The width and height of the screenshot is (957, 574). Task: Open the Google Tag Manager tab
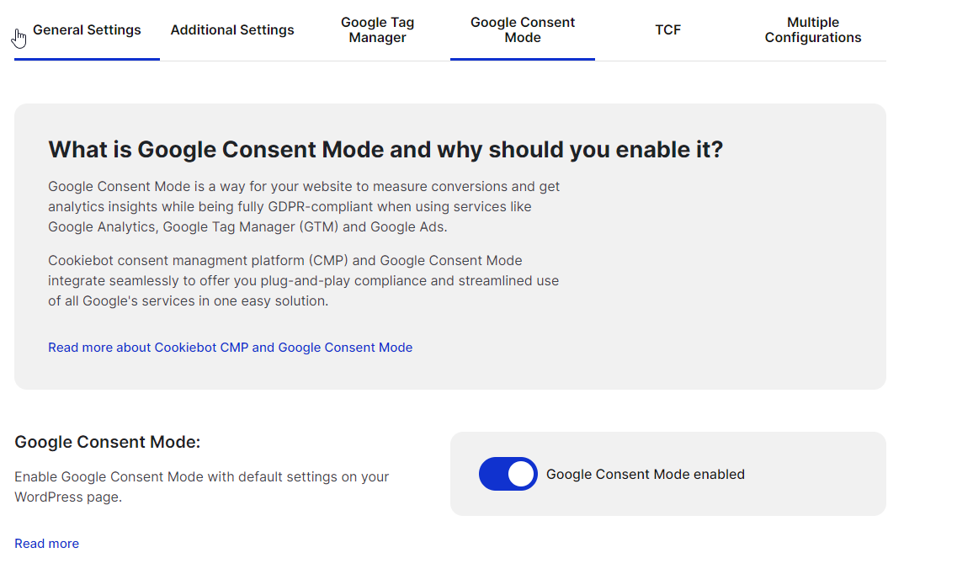(x=377, y=29)
